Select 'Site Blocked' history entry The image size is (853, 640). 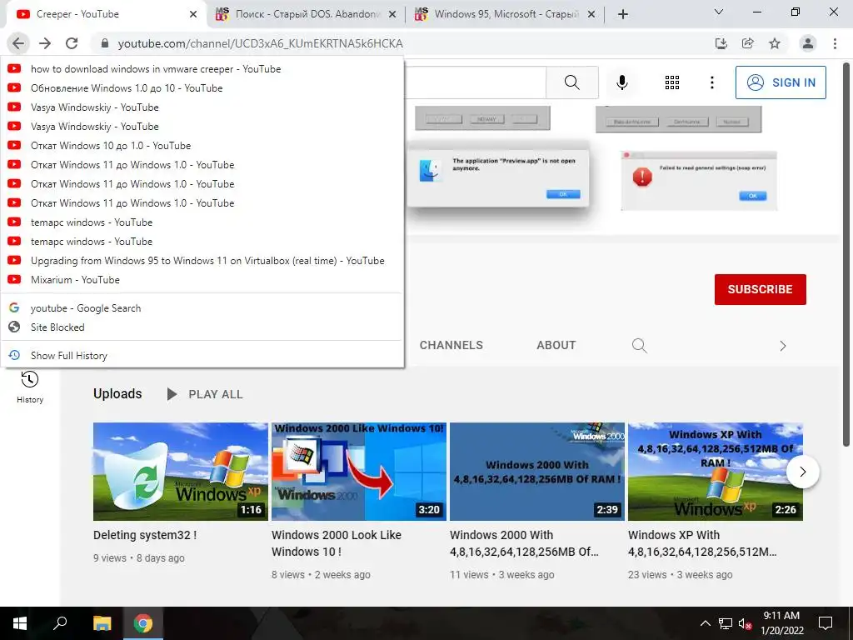pyautogui.click(x=202, y=327)
